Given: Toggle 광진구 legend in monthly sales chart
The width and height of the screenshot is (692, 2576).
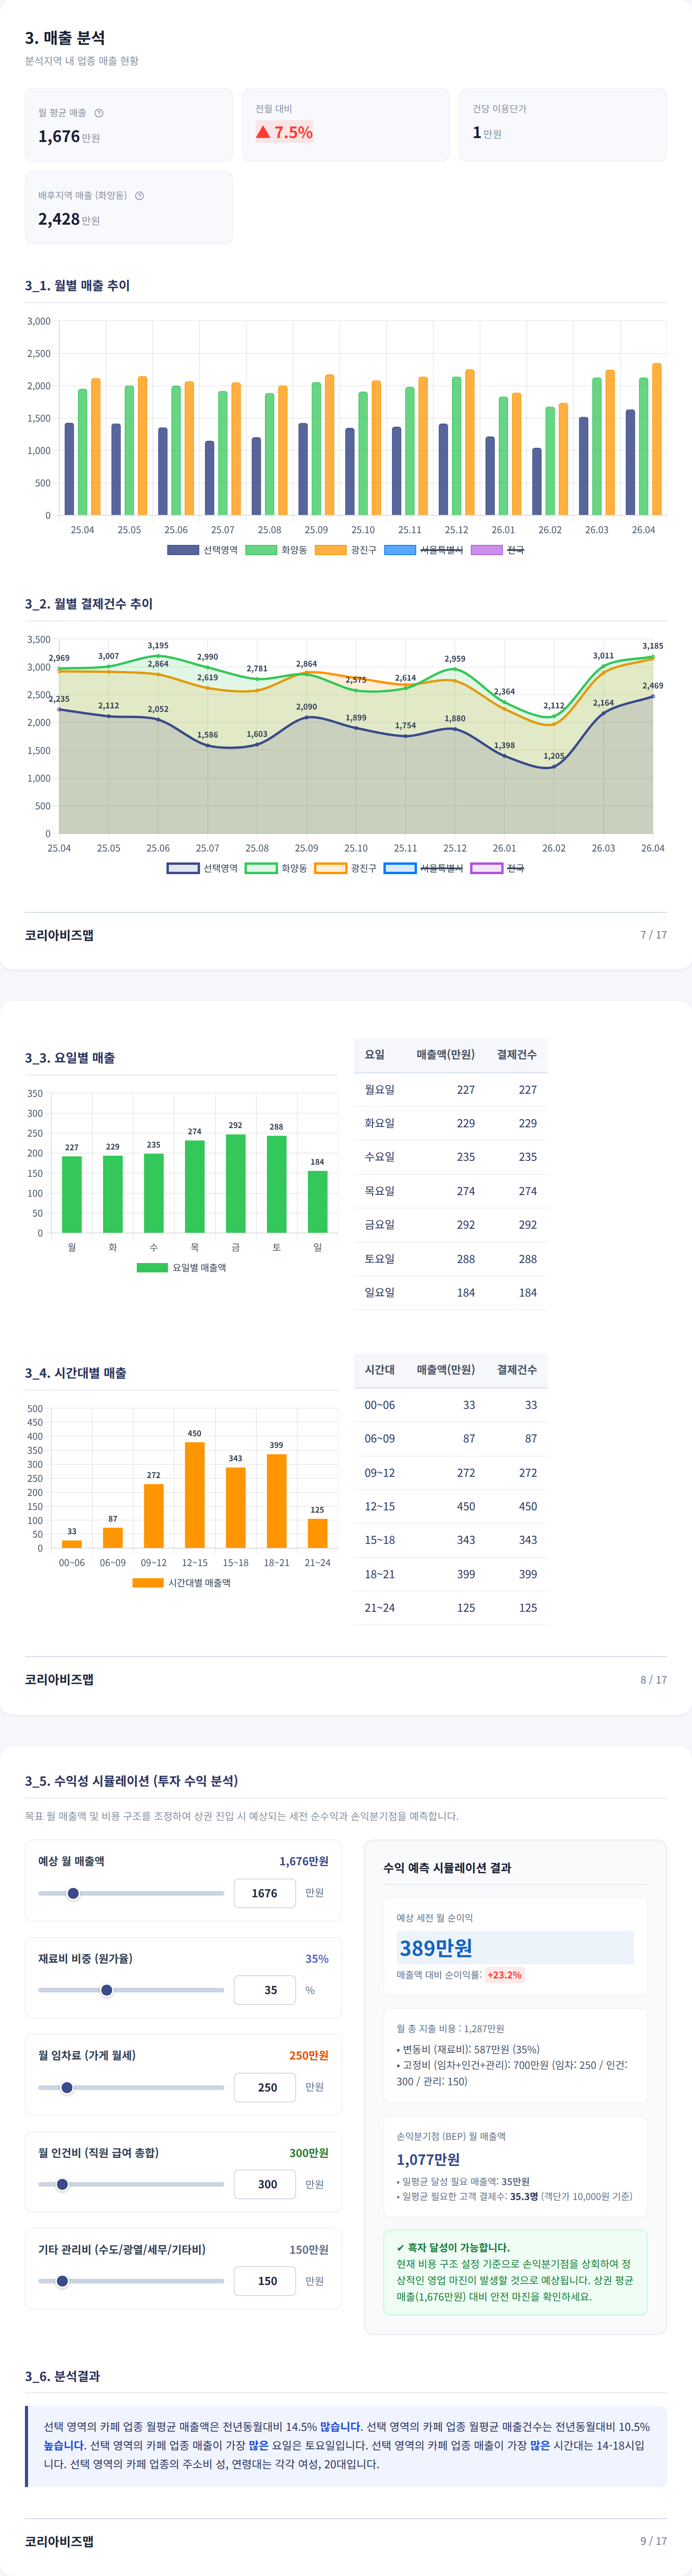Looking at the screenshot, I should (346, 550).
